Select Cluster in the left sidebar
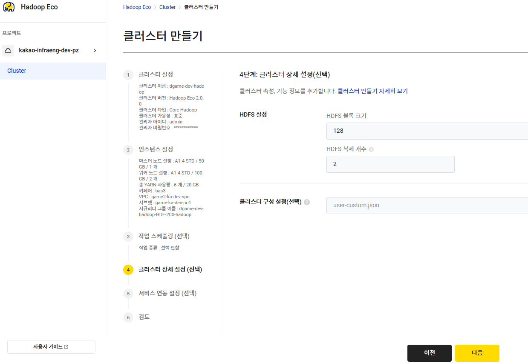 click(x=17, y=71)
